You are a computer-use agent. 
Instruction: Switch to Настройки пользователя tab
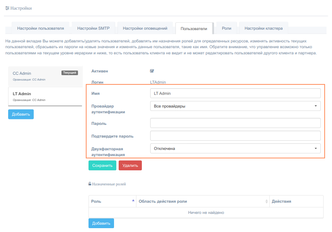40,28
